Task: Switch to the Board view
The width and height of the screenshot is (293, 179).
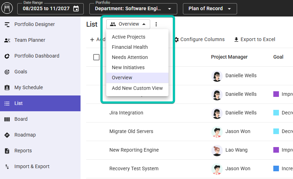Action: 21,119
